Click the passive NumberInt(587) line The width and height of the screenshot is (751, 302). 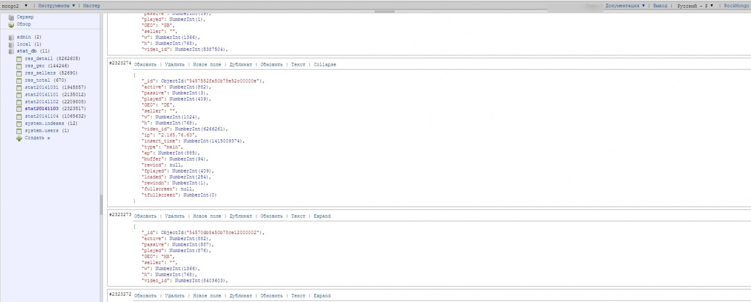(178, 245)
